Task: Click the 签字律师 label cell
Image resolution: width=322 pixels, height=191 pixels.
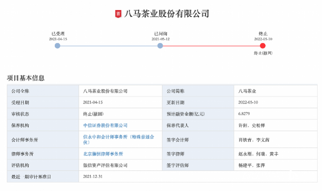Action: (198, 154)
